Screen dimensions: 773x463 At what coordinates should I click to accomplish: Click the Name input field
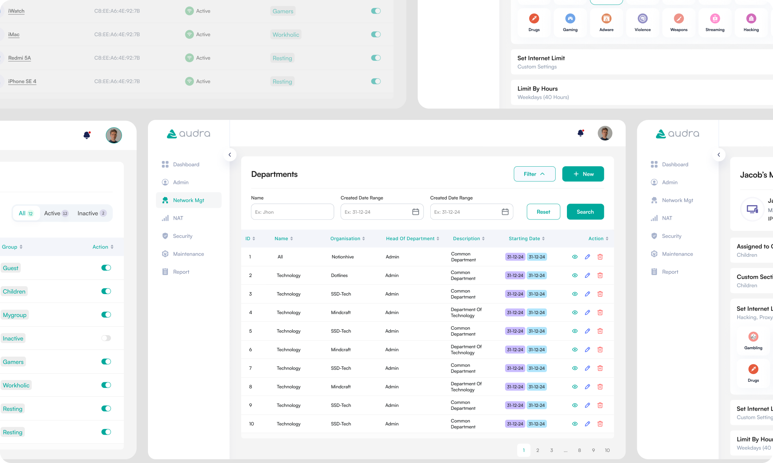point(292,212)
